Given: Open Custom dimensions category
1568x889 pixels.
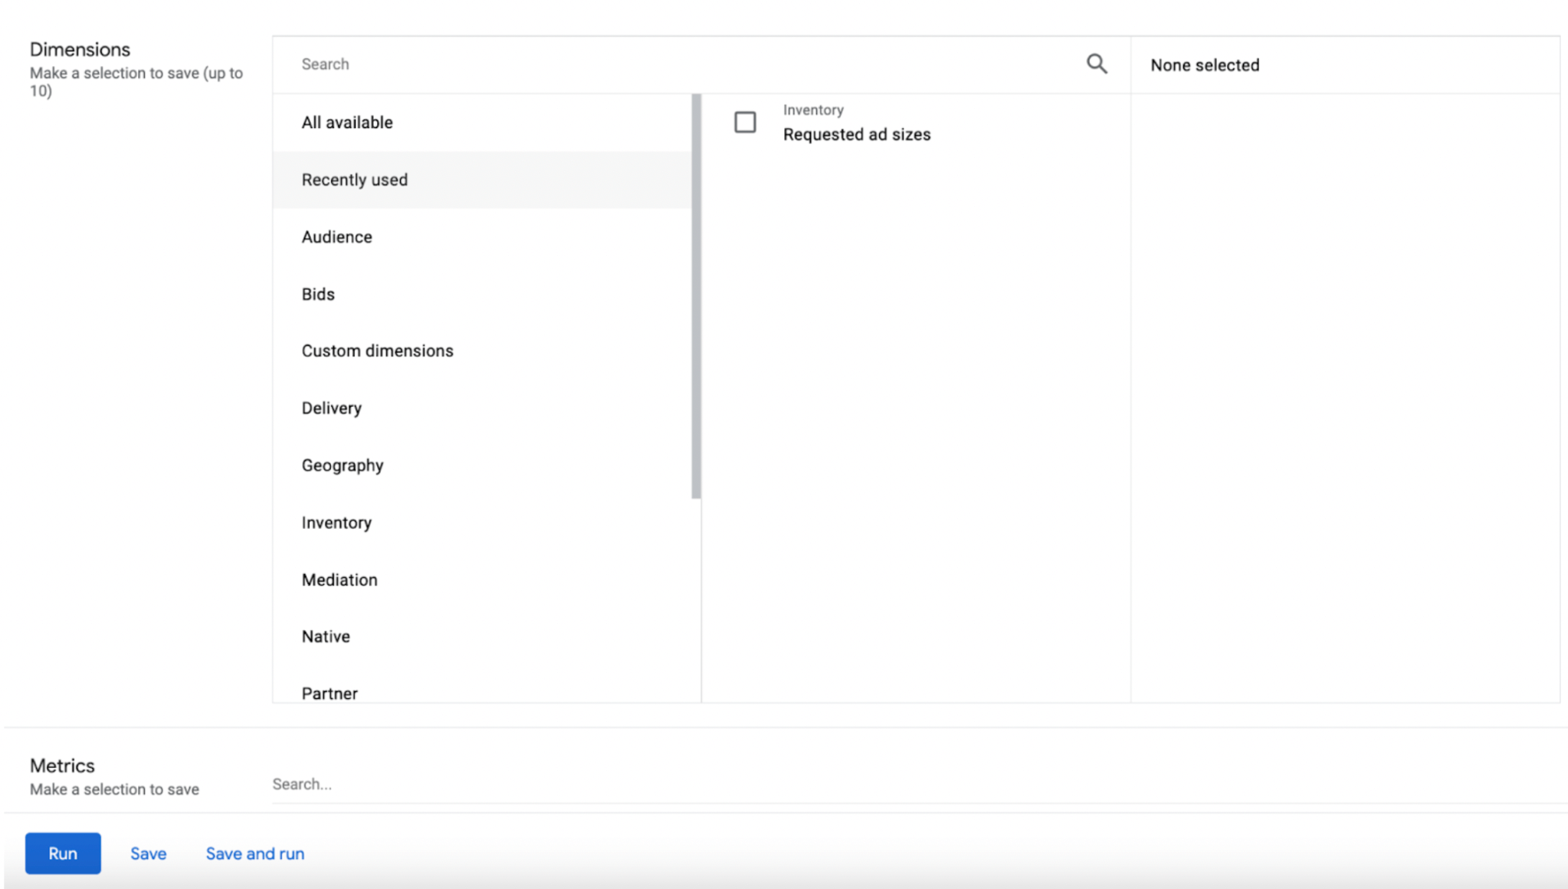Looking at the screenshot, I should 377,351.
